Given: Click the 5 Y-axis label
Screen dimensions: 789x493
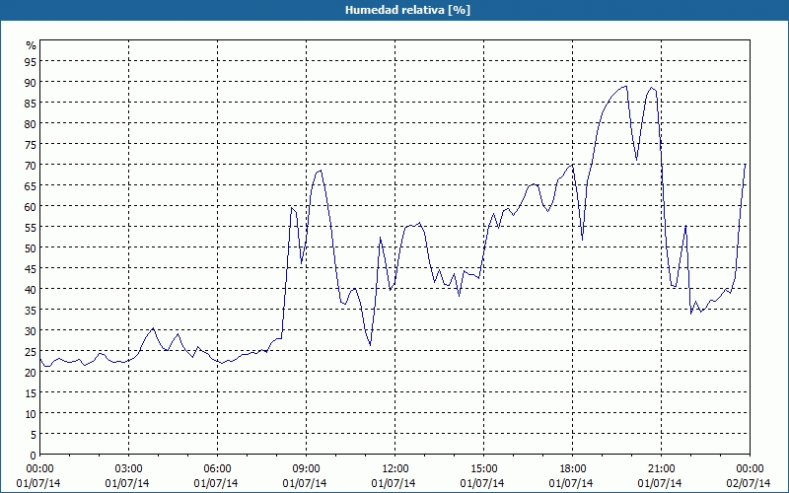Looking at the screenshot, I should [x=34, y=435].
